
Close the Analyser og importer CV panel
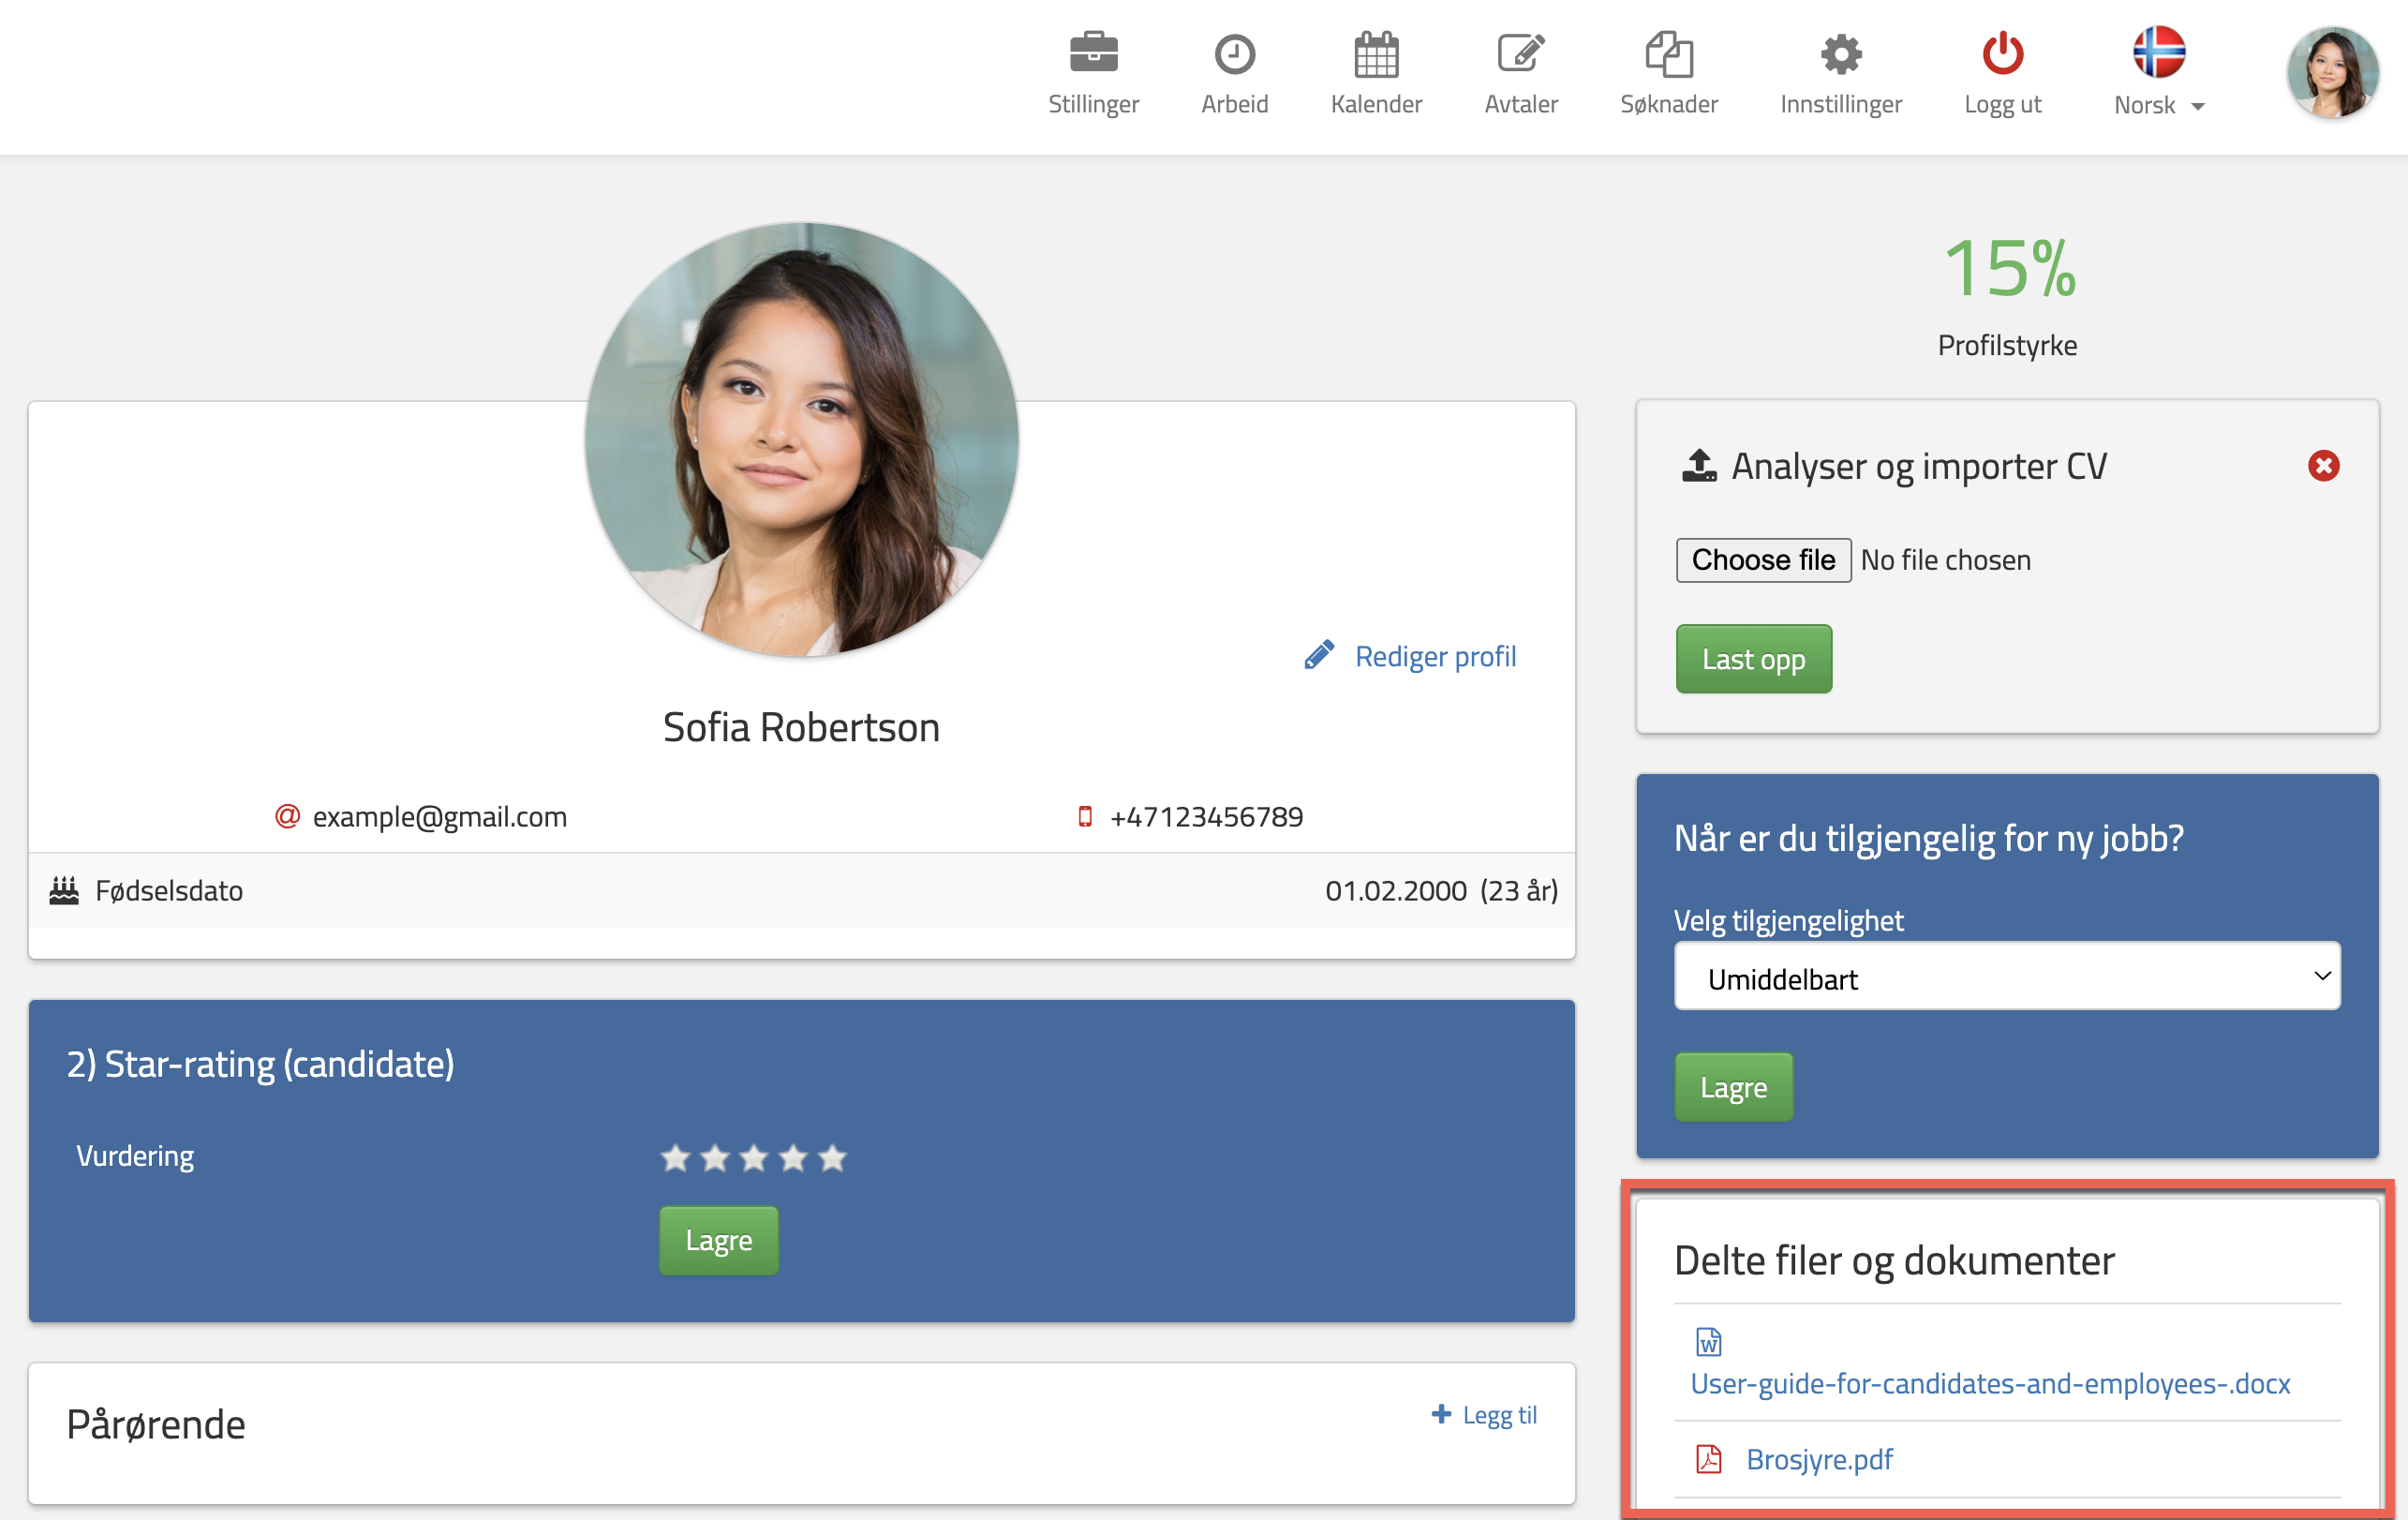tap(2323, 465)
